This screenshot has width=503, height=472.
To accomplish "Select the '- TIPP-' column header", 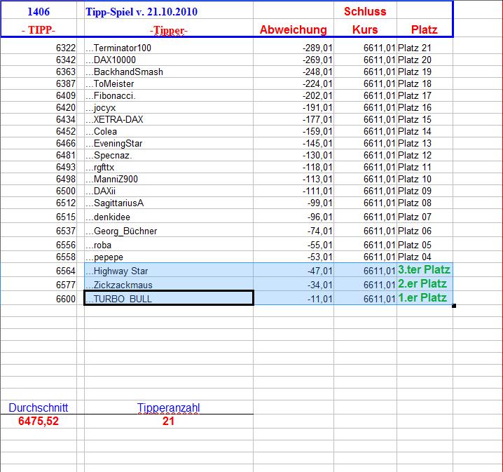I will coord(39,29).
